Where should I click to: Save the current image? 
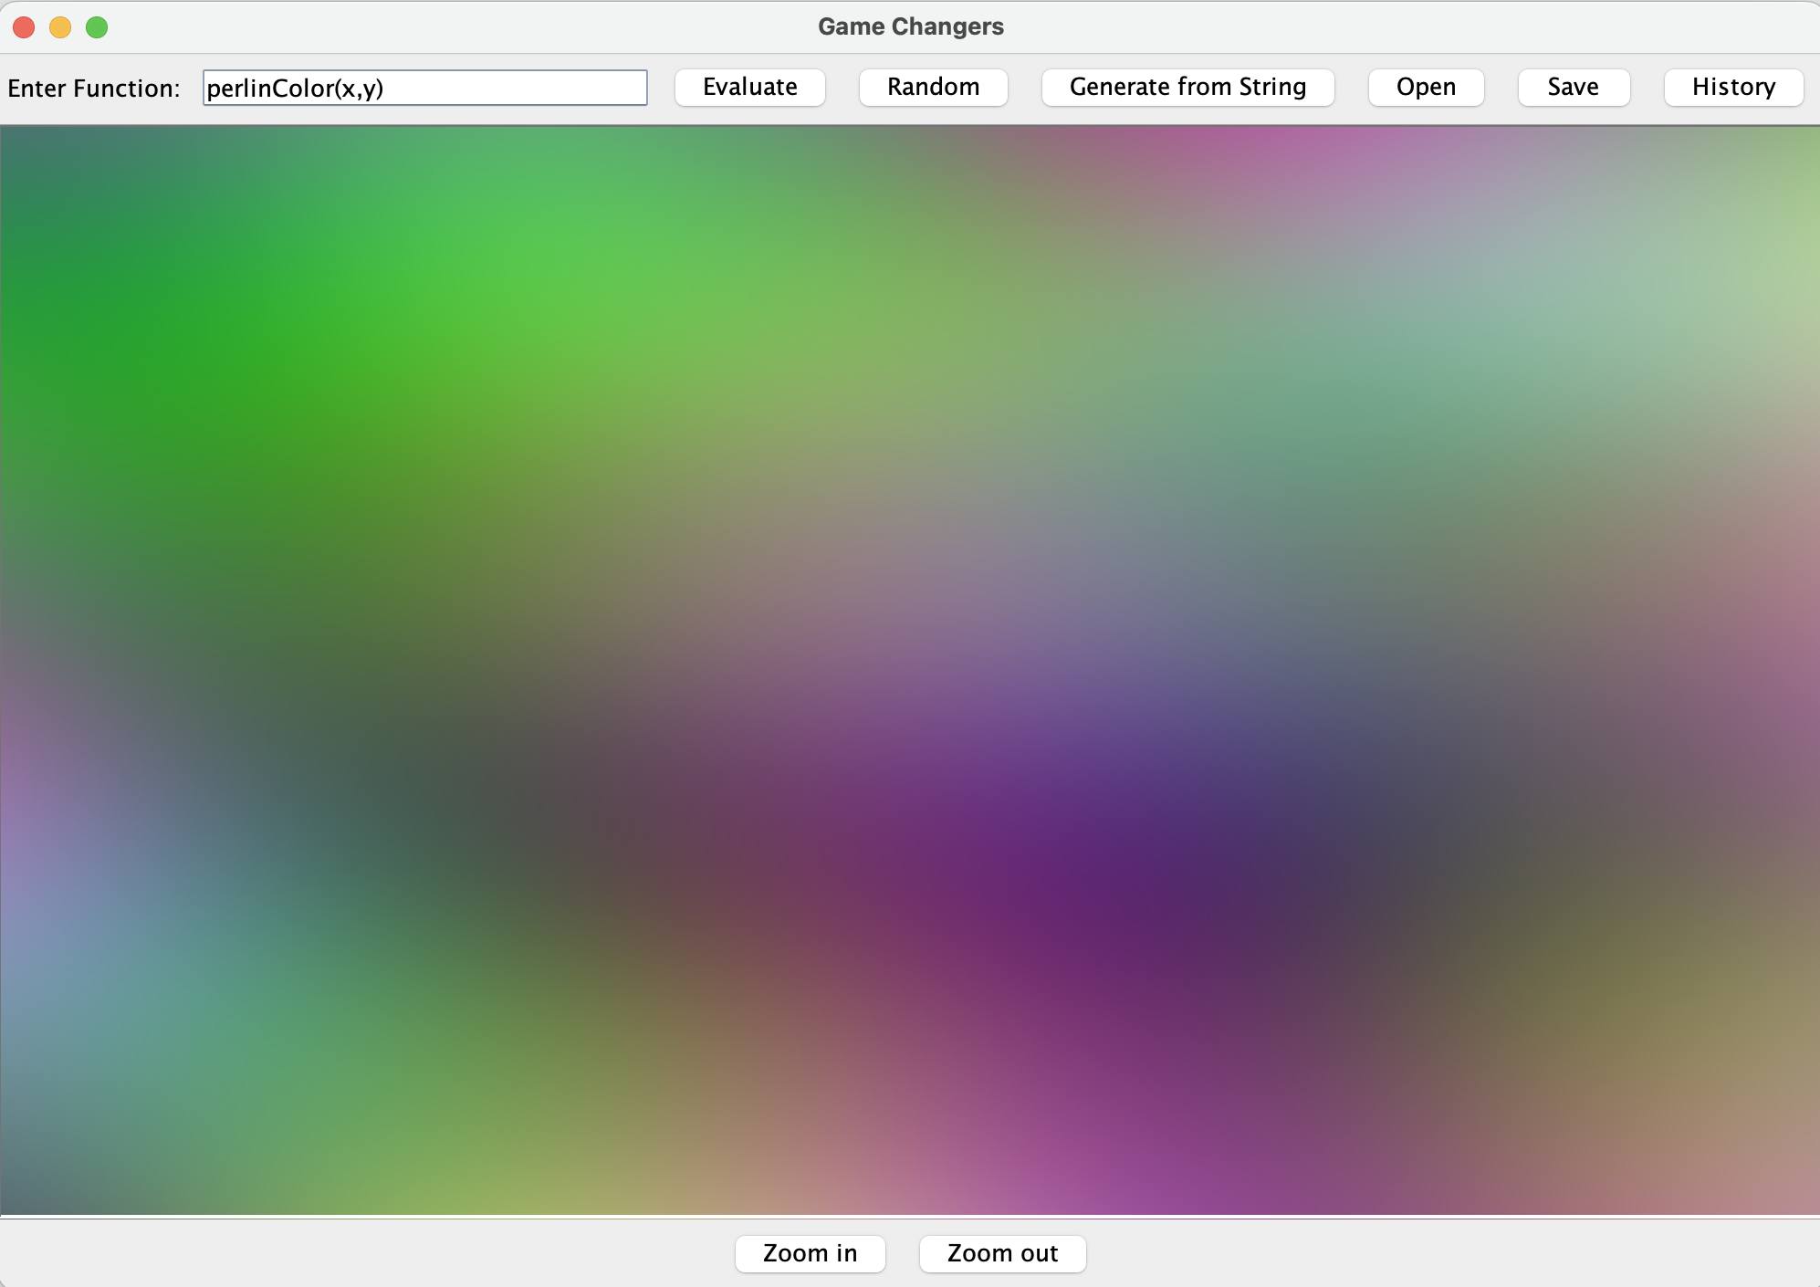click(1573, 88)
